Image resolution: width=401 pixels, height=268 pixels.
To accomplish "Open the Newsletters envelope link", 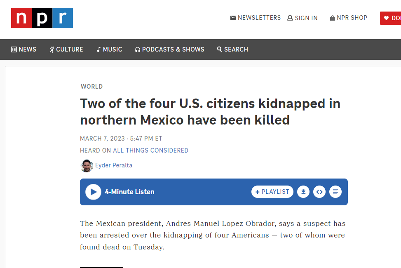I will [256, 18].
